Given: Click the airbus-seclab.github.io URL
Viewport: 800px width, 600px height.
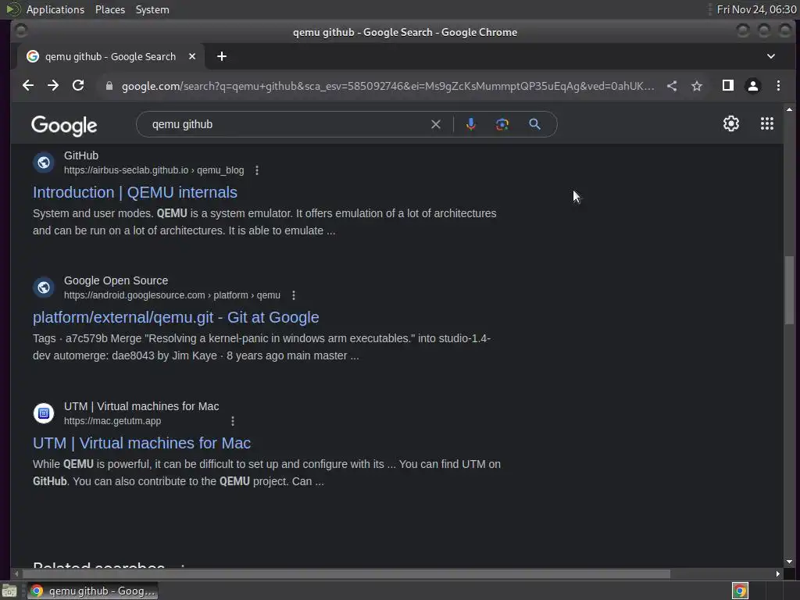Looking at the screenshot, I should 154,170.
